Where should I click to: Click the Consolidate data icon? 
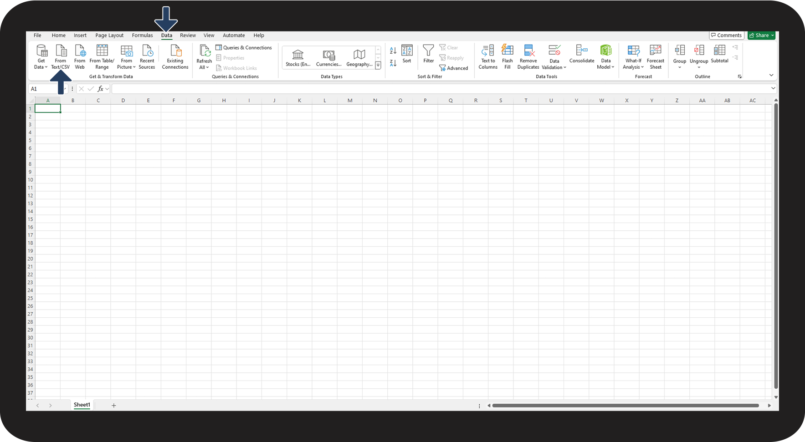tap(582, 51)
